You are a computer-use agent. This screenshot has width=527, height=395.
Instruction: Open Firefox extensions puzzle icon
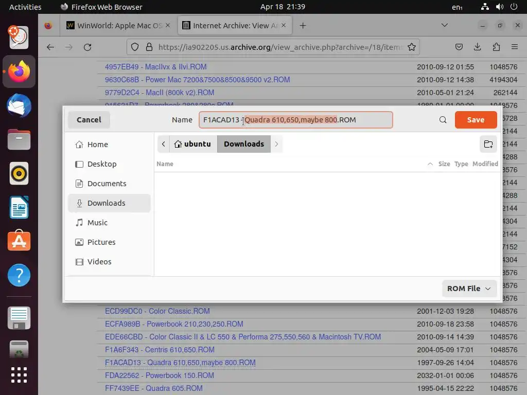(x=496, y=47)
